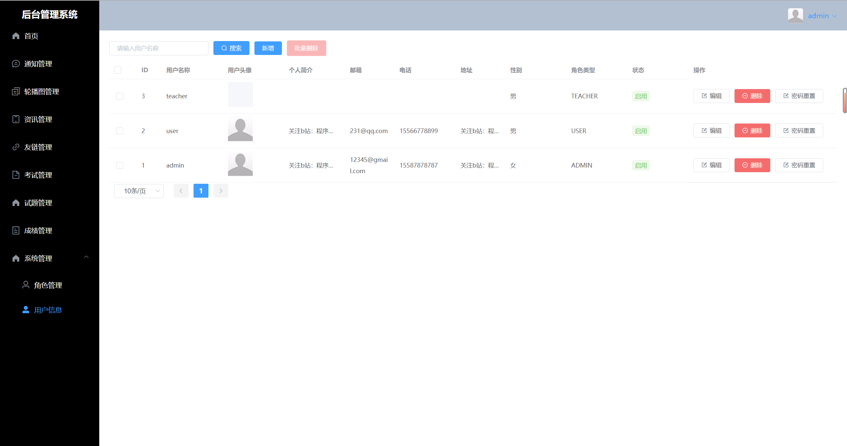Click the person outline icon for 角色管理
847x446 pixels.
[x=26, y=285]
